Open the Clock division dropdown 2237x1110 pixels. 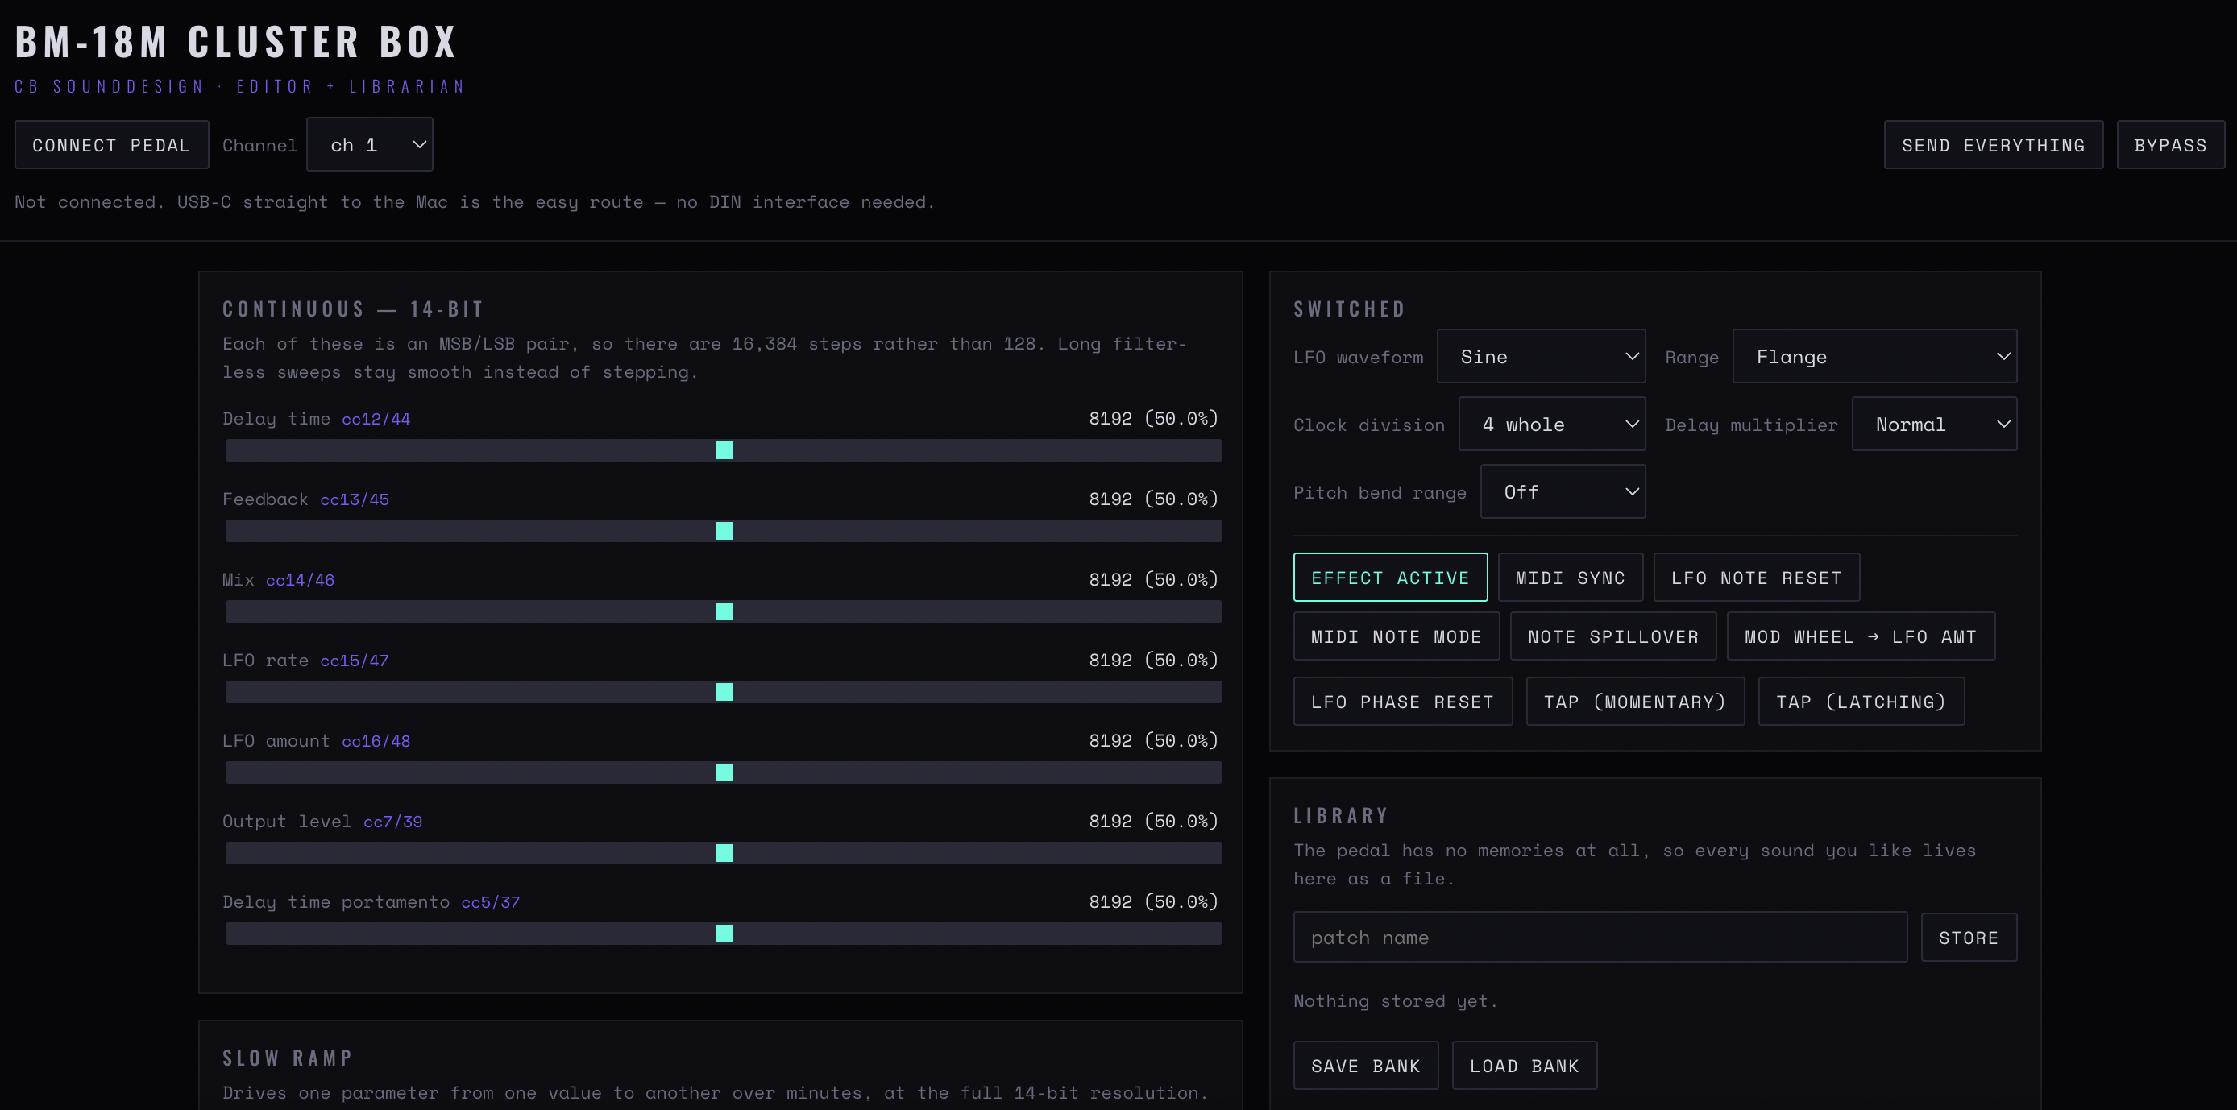(1552, 425)
